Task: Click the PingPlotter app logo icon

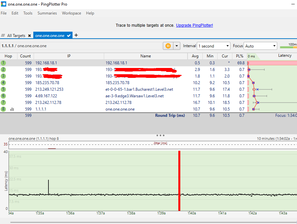Action: click(x=3, y=4)
